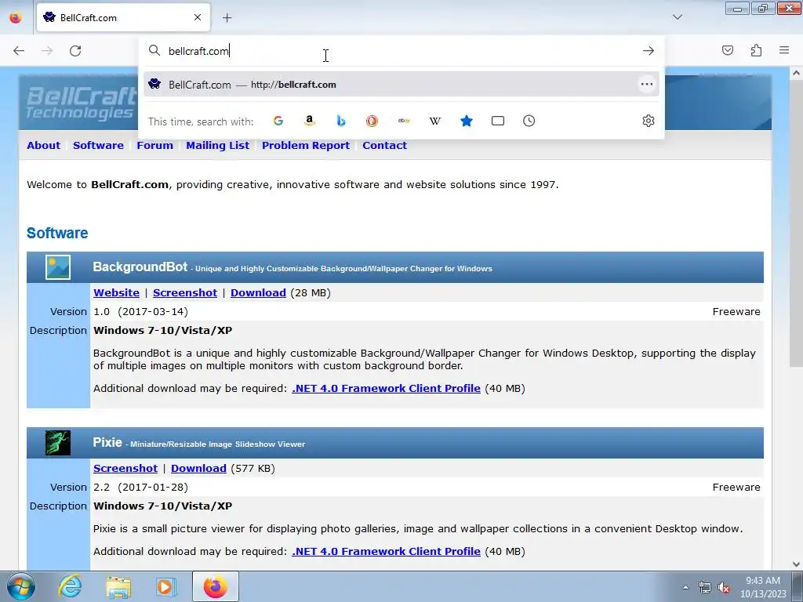
Task: Click the muted volume tray icon
Action: click(724, 587)
